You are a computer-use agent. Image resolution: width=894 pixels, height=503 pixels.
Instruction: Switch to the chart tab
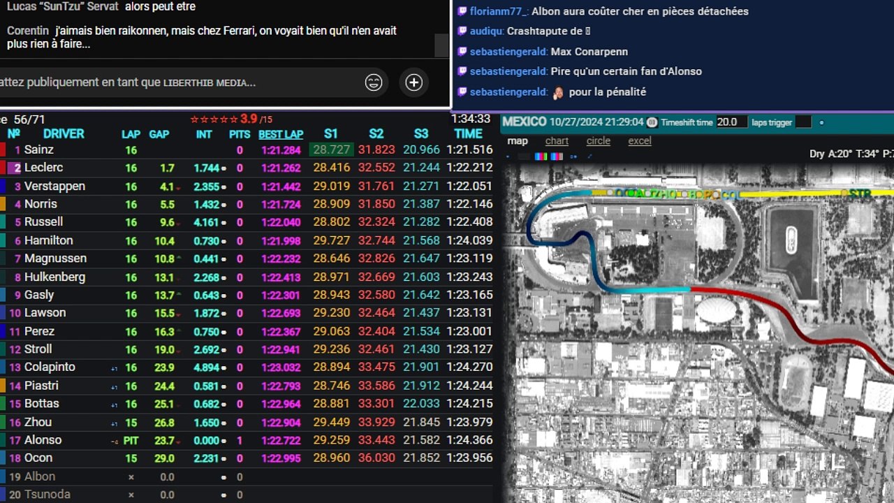coord(557,141)
